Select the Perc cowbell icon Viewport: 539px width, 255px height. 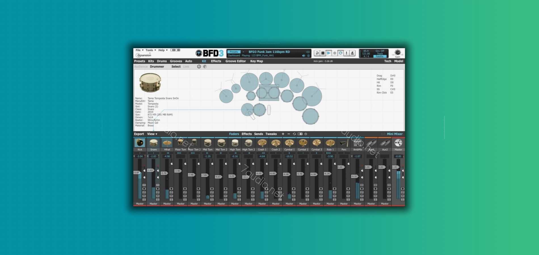tap(344, 143)
